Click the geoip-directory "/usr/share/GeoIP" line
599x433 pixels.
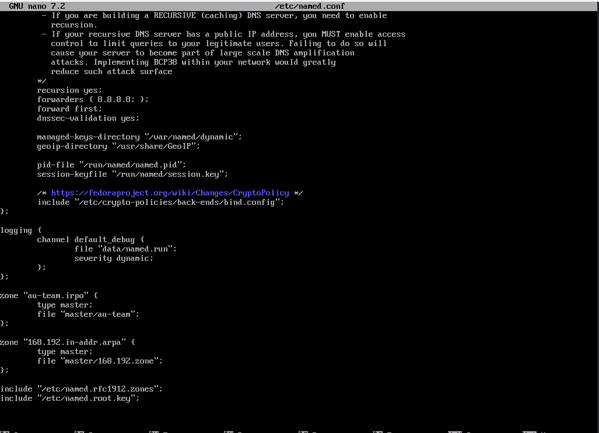(118, 146)
